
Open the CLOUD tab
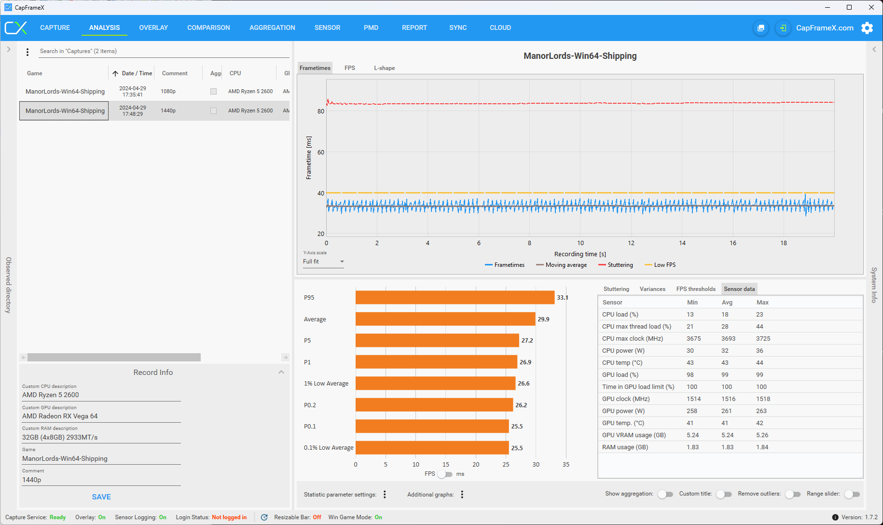[500, 28]
